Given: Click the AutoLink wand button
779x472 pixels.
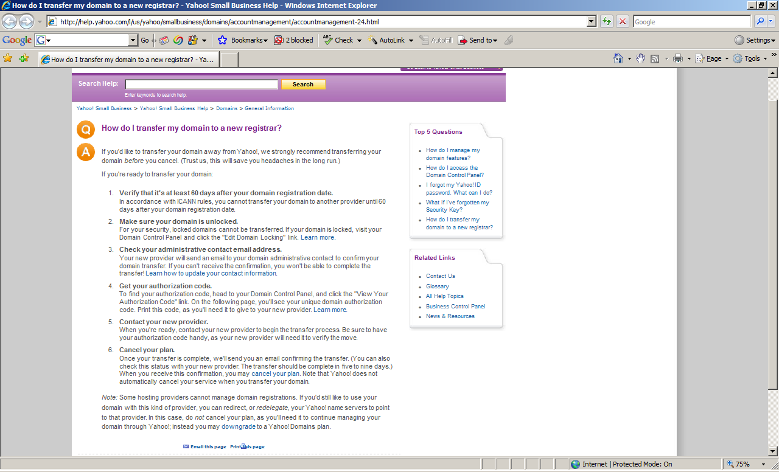Looking at the screenshot, I should click(386, 40).
